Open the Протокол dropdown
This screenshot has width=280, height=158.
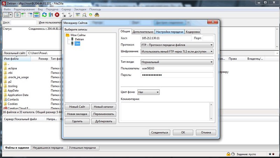(x=177, y=45)
